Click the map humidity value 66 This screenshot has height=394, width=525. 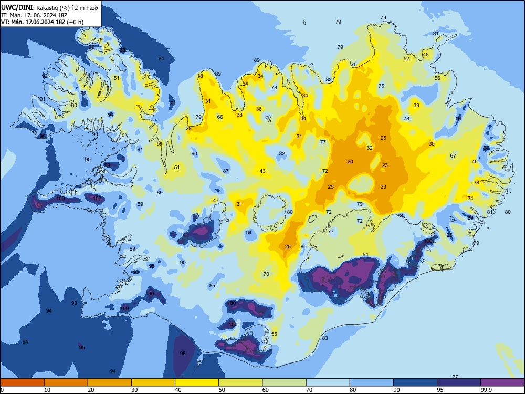click(x=220, y=117)
